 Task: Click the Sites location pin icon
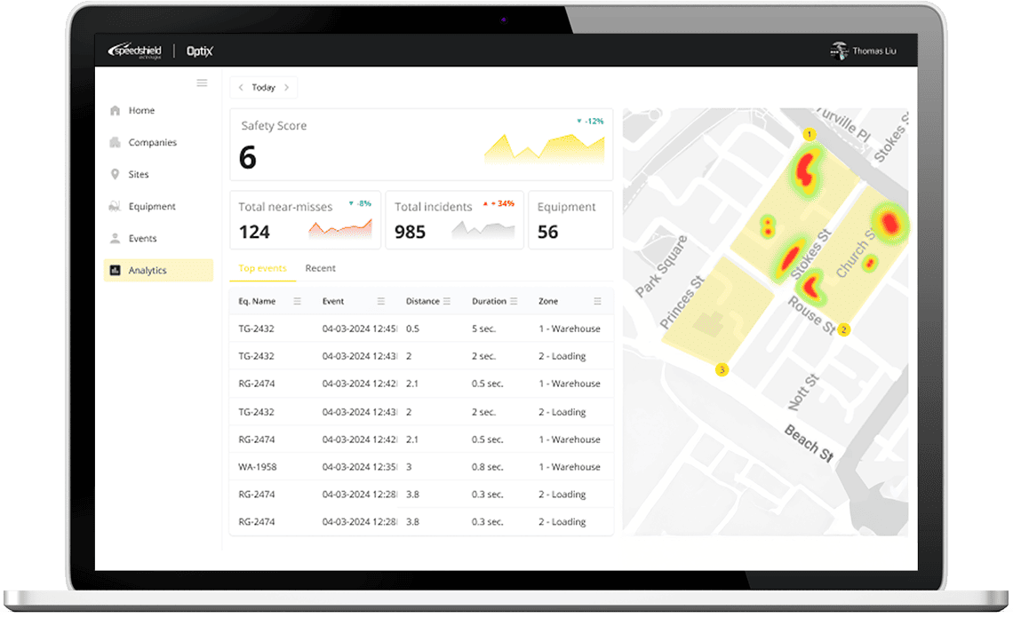[115, 175]
